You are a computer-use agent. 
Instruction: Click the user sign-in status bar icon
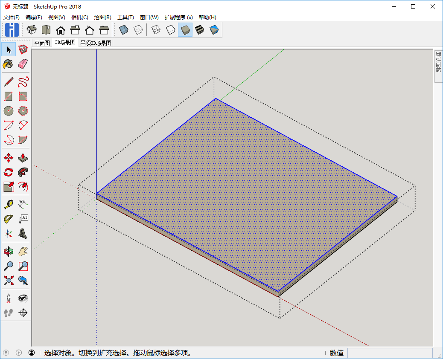tap(32, 353)
